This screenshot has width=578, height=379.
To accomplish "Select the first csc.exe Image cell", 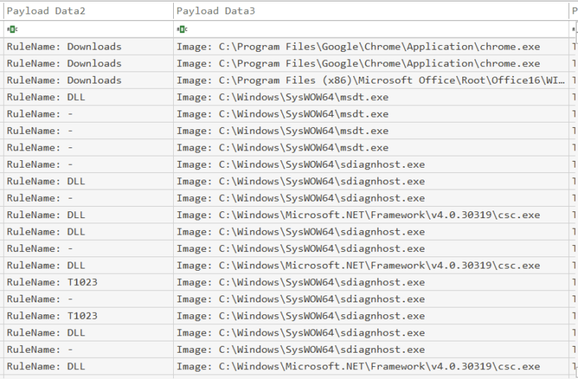I will coord(358,215).
